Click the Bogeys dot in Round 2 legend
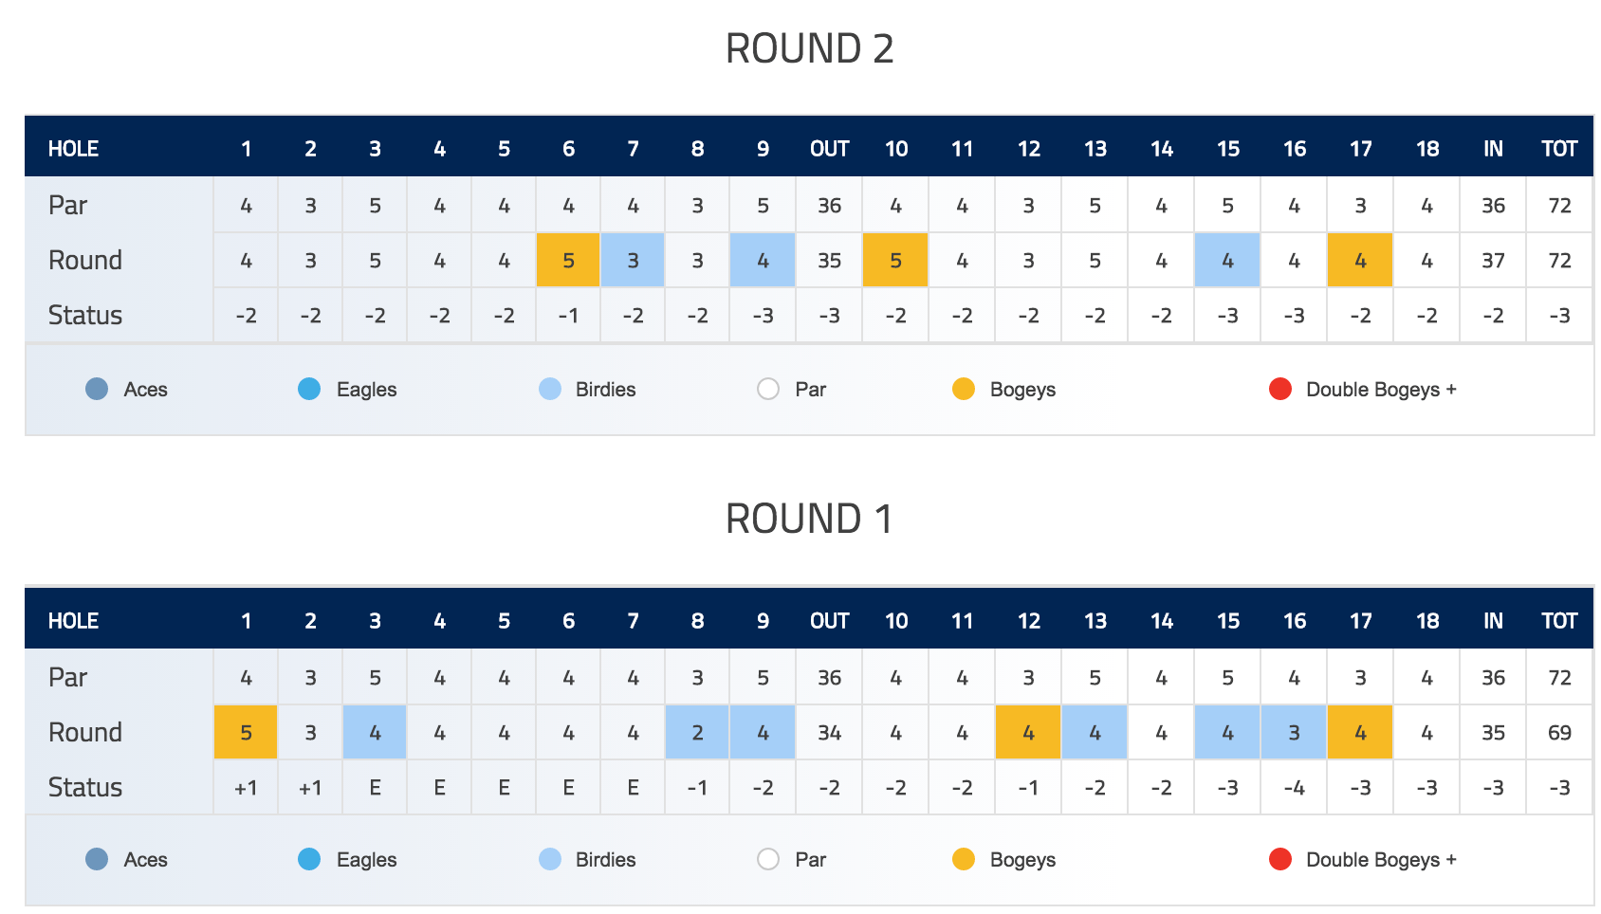 click(x=964, y=389)
